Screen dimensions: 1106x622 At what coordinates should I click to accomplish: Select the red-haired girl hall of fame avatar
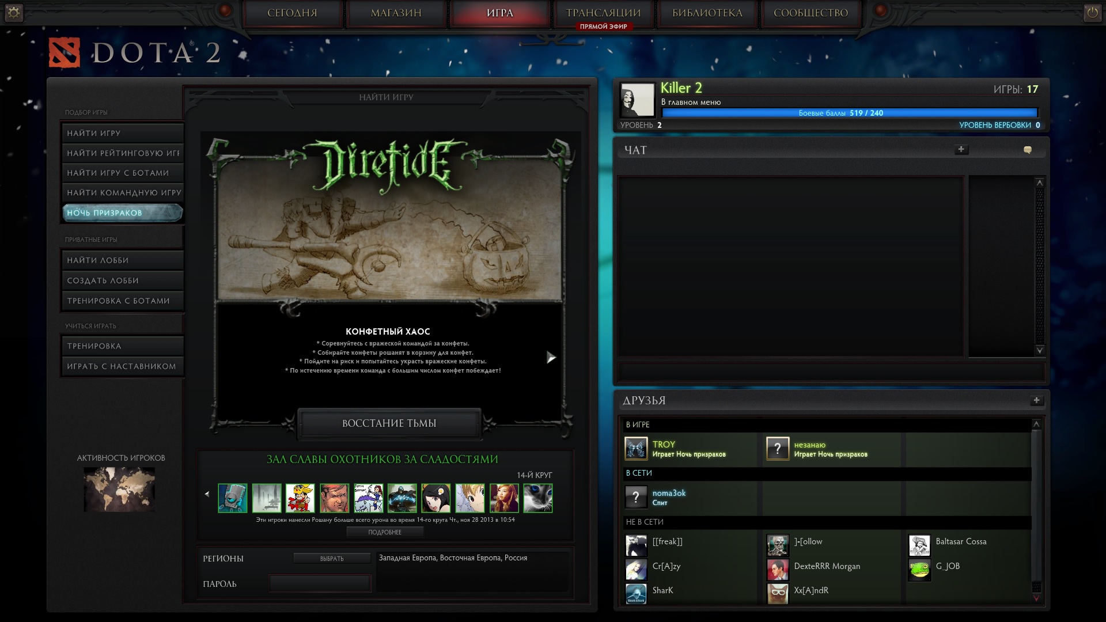pos(504,498)
